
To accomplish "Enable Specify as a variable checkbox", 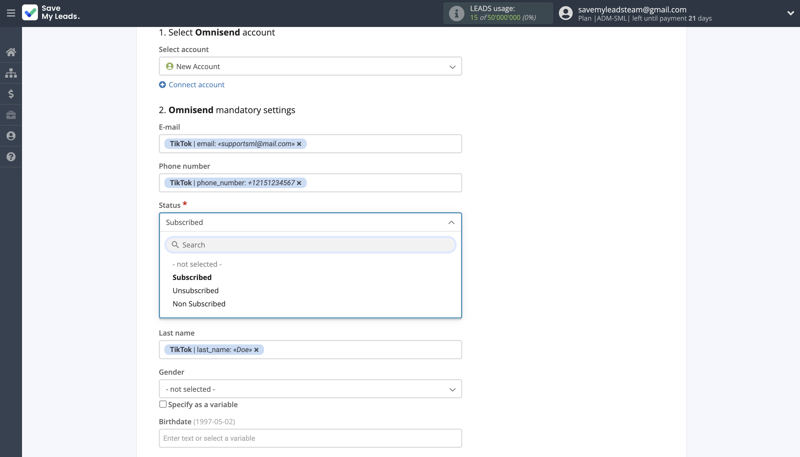I will (x=163, y=404).
